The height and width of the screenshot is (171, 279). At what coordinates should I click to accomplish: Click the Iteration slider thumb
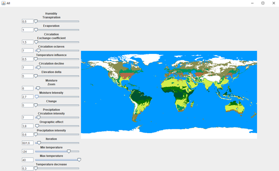pyautogui.click(x=39, y=143)
